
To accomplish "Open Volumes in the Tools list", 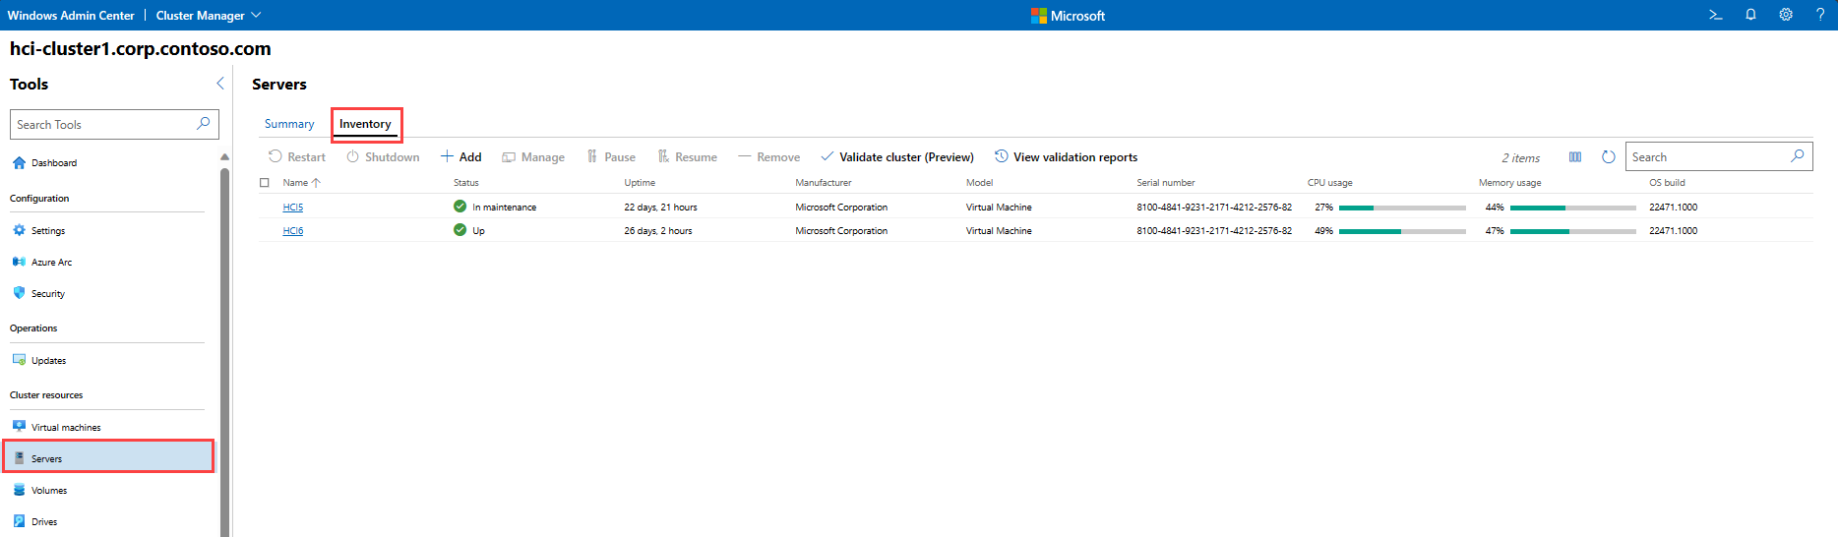I will tap(49, 491).
